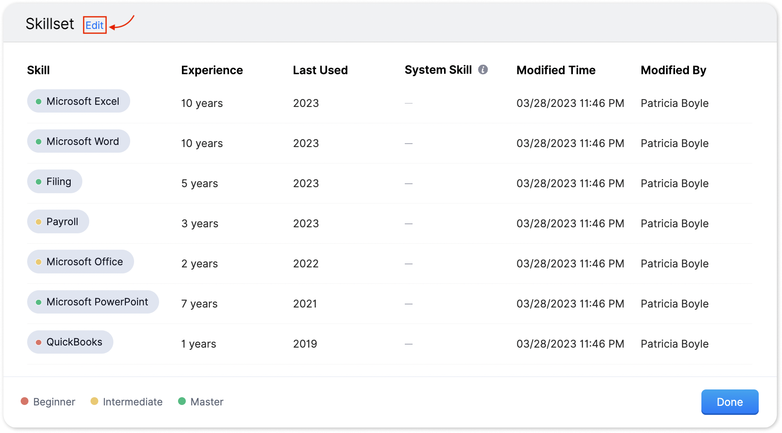Select the Microsoft Office skill tag
This screenshot has height=433, width=782.
tap(81, 262)
